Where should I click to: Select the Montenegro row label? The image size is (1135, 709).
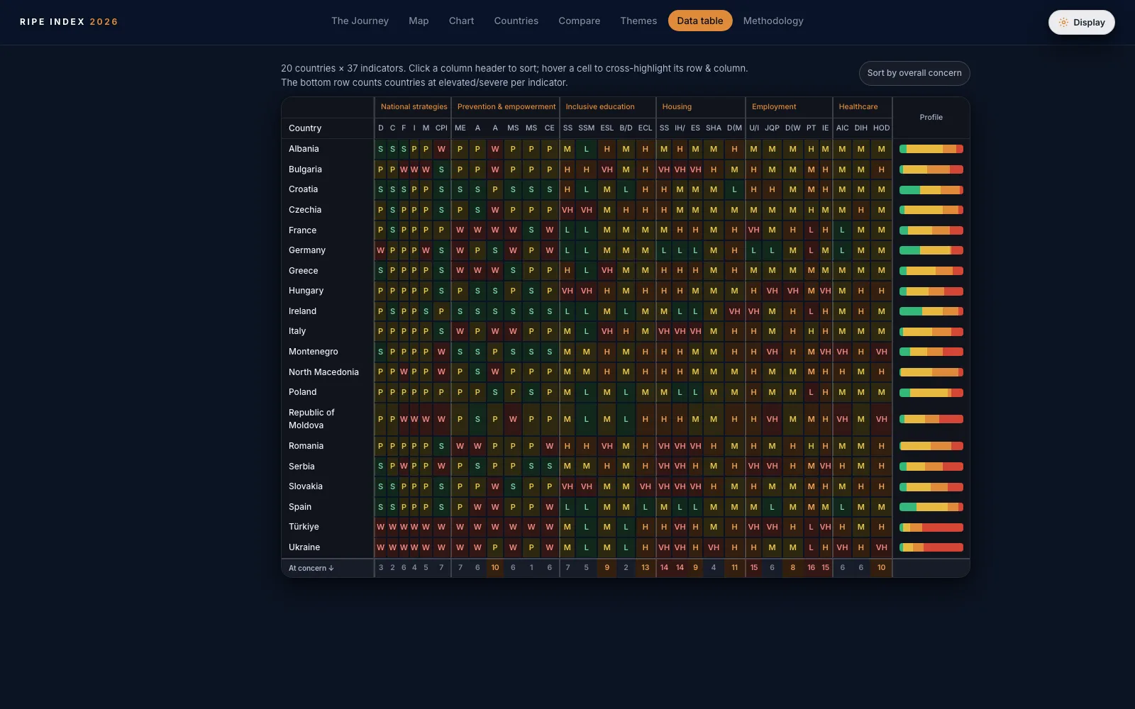(313, 352)
